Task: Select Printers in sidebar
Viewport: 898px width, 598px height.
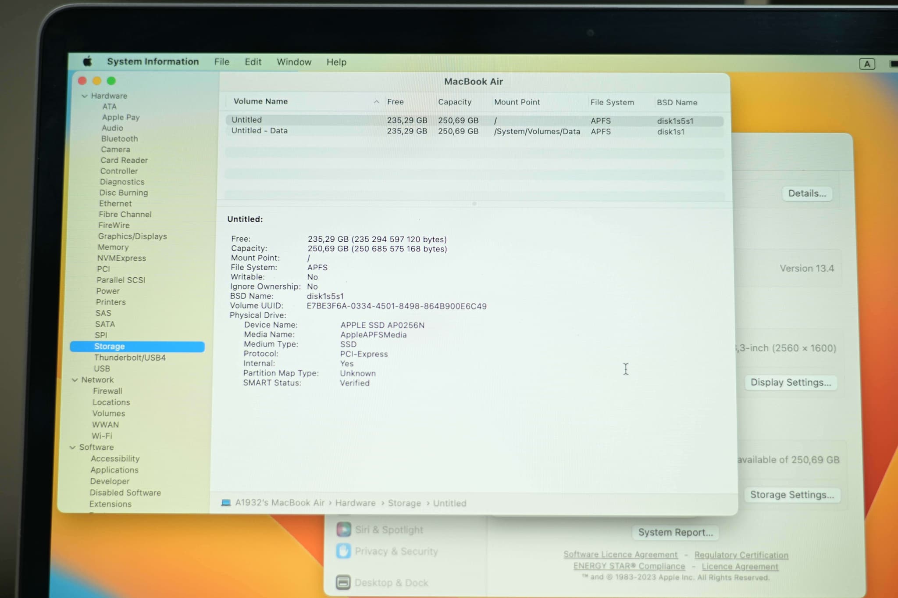Action: (x=111, y=302)
